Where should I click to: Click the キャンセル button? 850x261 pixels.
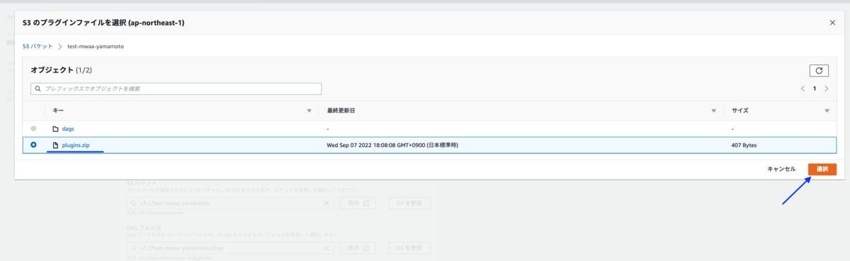pos(781,170)
